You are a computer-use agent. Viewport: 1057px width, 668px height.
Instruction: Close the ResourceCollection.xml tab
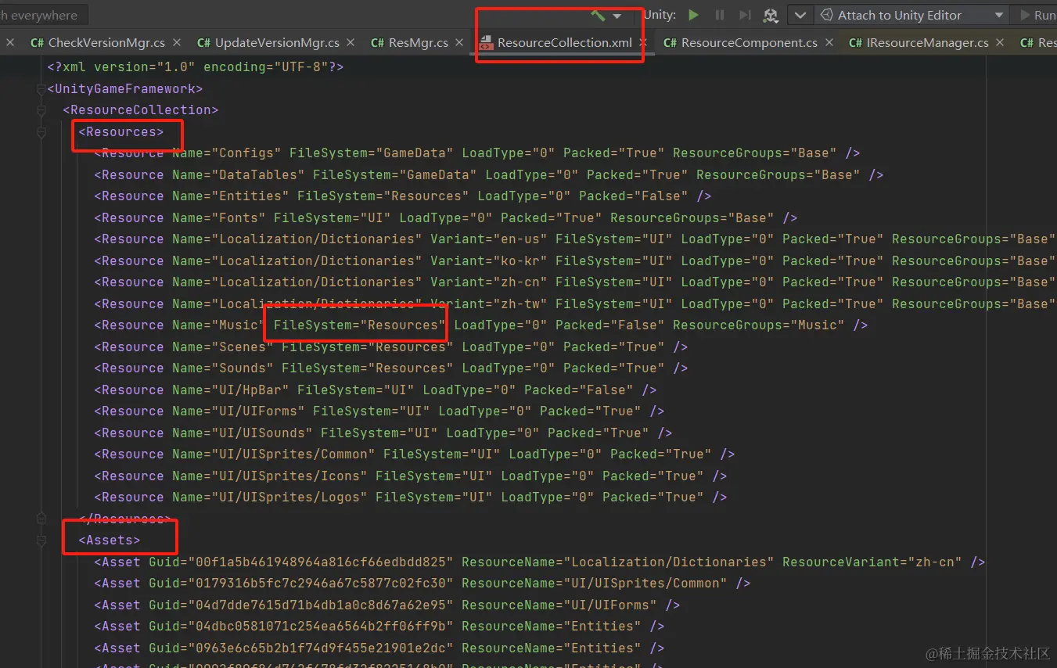pyautogui.click(x=642, y=42)
